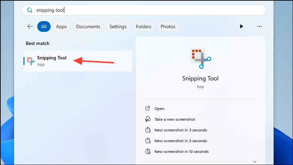The height and width of the screenshot is (165, 293).
Task: Click the large Snipping Tool icon in the preview pane
Action: click(200, 58)
